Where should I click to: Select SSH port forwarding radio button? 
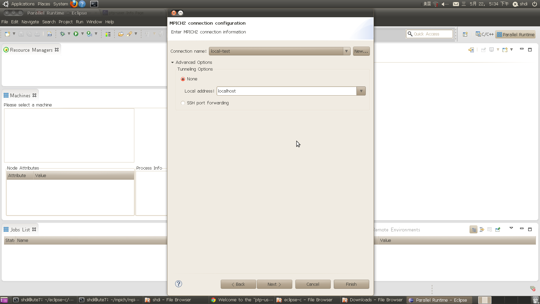(x=183, y=103)
